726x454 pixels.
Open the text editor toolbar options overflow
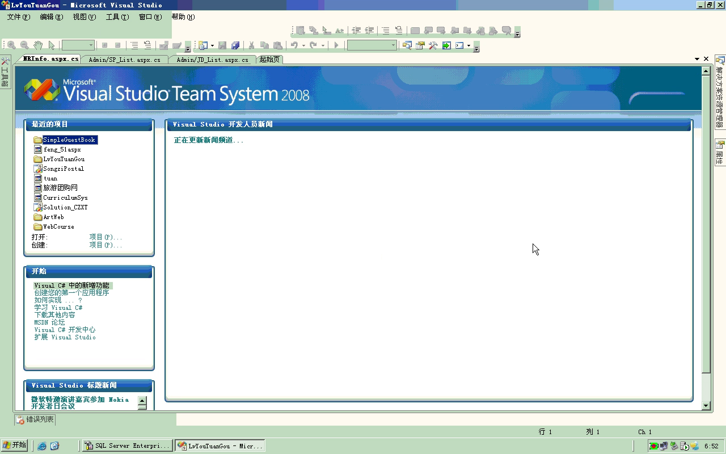517,32
